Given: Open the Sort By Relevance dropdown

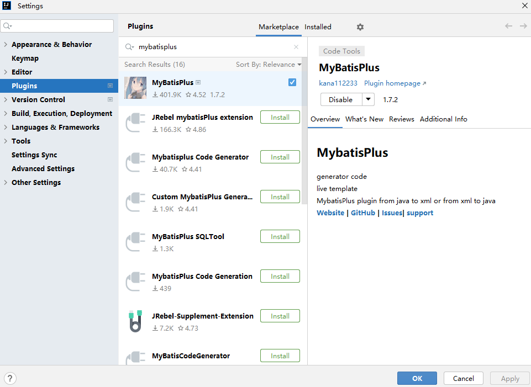Looking at the screenshot, I should pos(269,64).
